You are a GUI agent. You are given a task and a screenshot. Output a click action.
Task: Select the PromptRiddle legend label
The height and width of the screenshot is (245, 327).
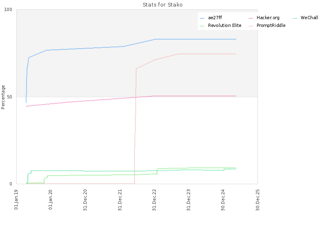click(x=271, y=25)
